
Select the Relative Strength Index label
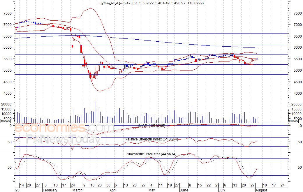[151, 139]
